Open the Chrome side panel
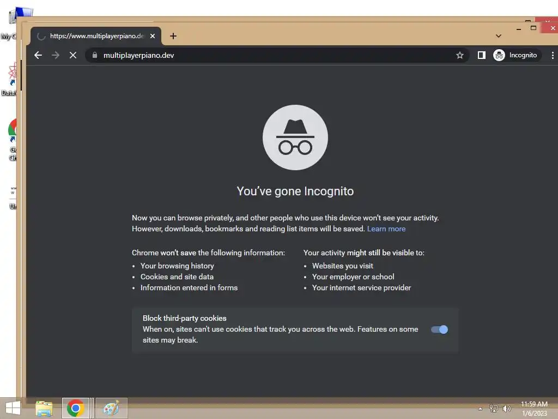The height and width of the screenshot is (419, 558). (x=482, y=55)
